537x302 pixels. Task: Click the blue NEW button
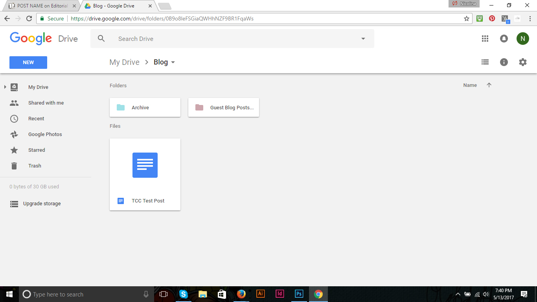[x=28, y=63]
